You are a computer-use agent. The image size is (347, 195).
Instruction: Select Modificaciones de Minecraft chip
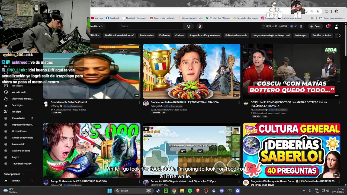point(120,35)
